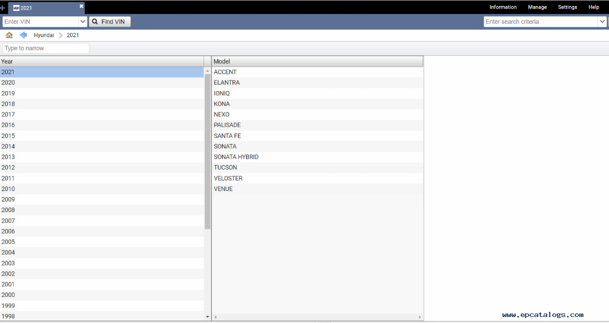The height and width of the screenshot is (323, 609).
Task: Select year 2007
Action: tap(102, 221)
